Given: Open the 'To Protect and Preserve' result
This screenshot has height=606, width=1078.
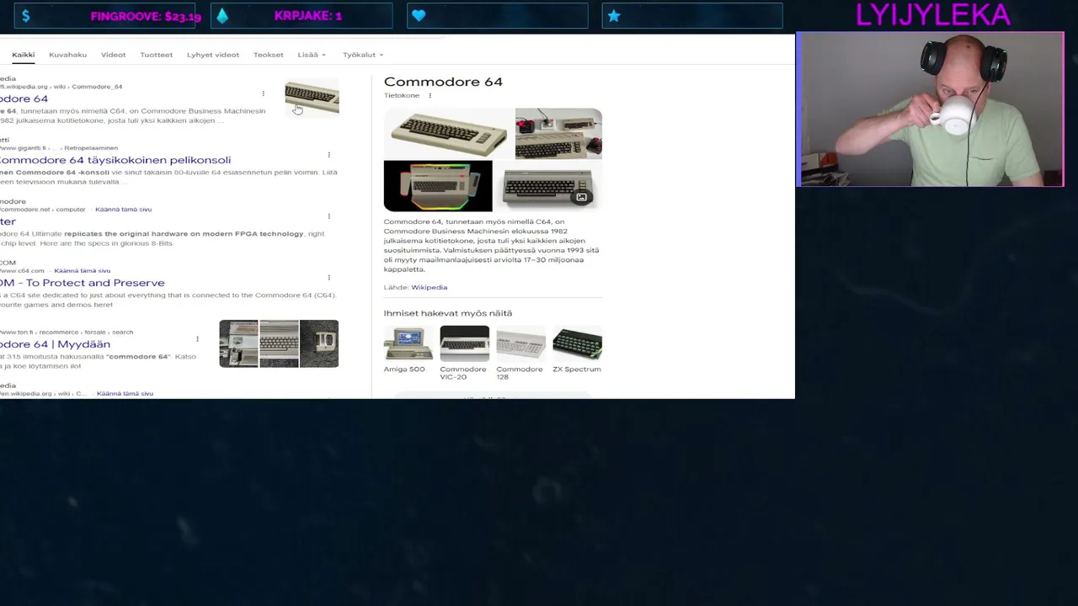Looking at the screenshot, I should pos(83,283).
